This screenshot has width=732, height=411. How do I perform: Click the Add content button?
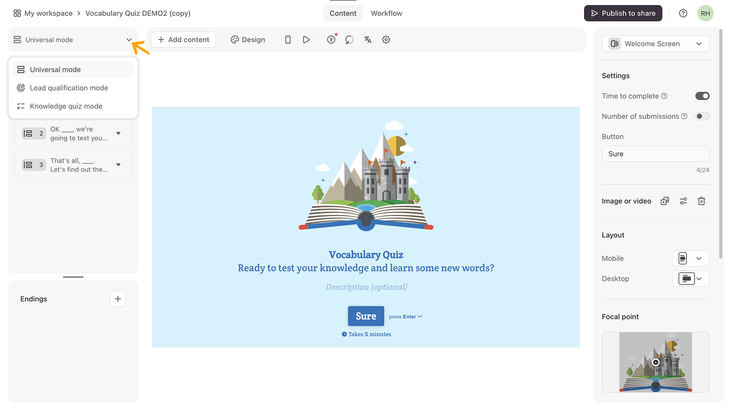pyautogui.click(x=183, y=40)
